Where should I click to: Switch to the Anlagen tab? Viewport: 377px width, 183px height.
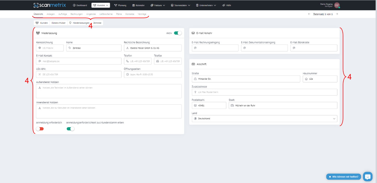click(x=51, y=14)
